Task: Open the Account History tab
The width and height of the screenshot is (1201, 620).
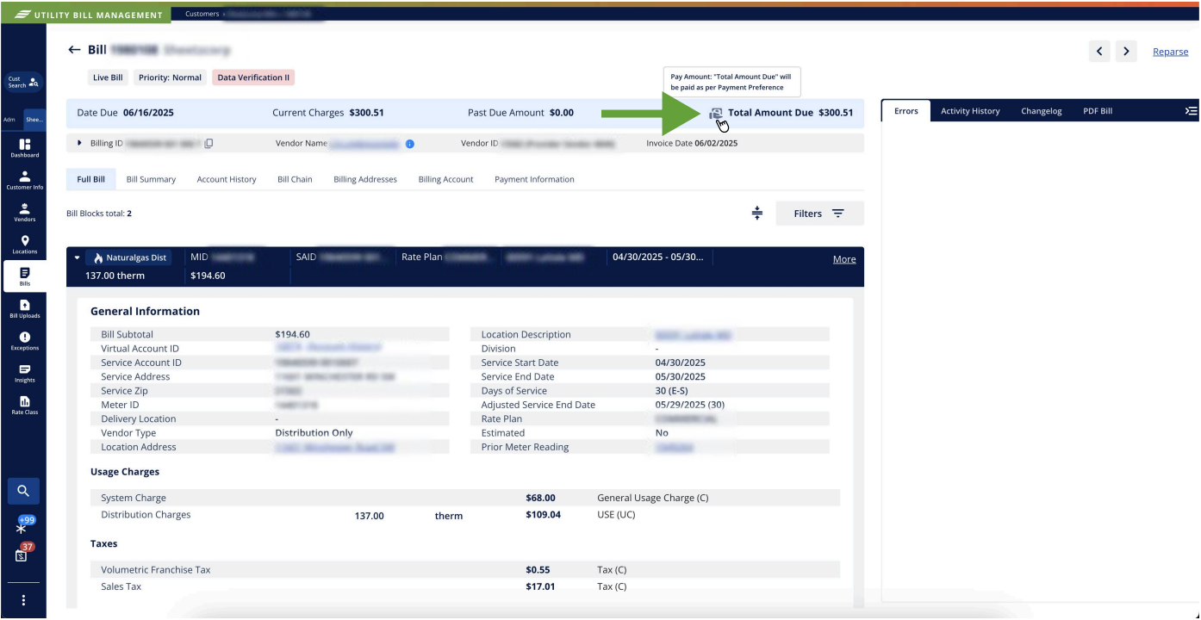Action: point(227,180)
